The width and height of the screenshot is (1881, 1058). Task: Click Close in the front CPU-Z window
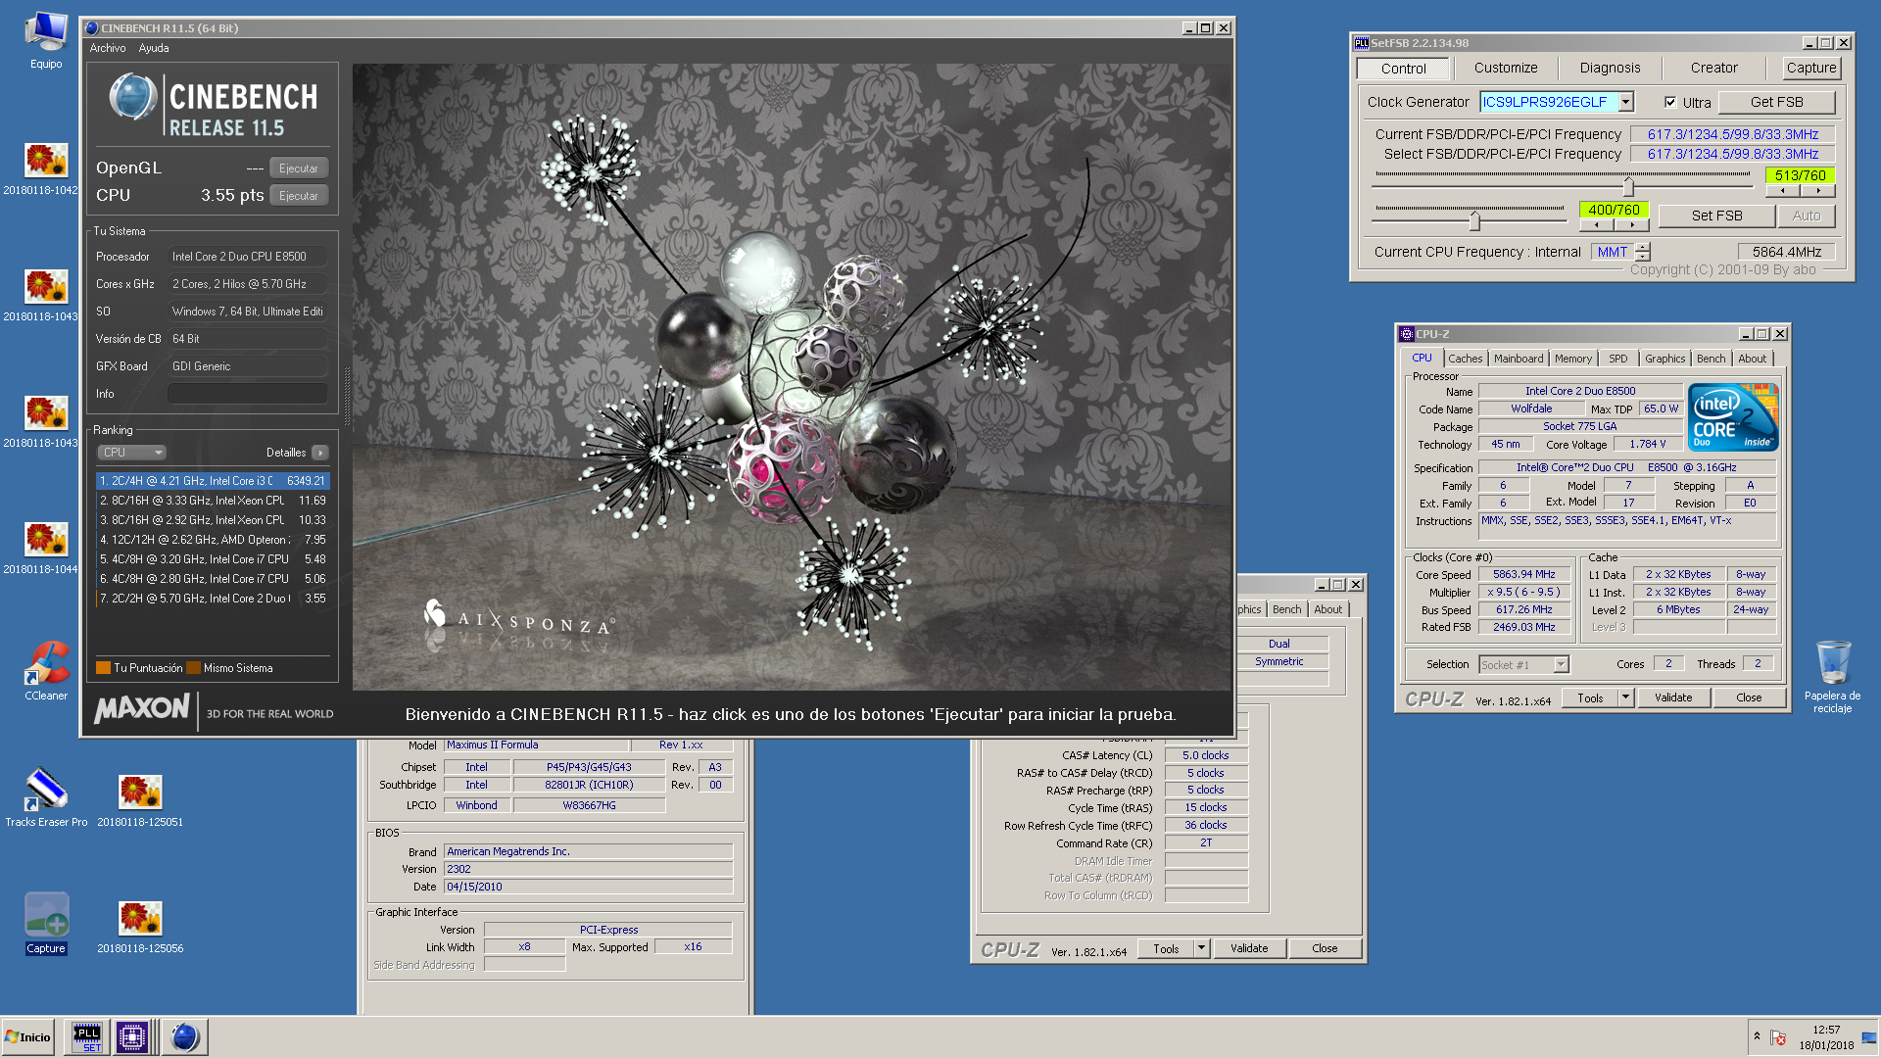point(1748,697)
